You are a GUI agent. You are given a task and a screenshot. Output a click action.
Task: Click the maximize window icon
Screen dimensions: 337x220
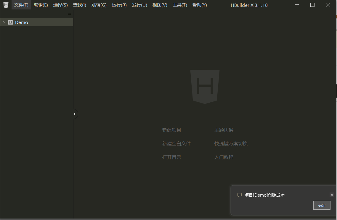click(312, 5)
